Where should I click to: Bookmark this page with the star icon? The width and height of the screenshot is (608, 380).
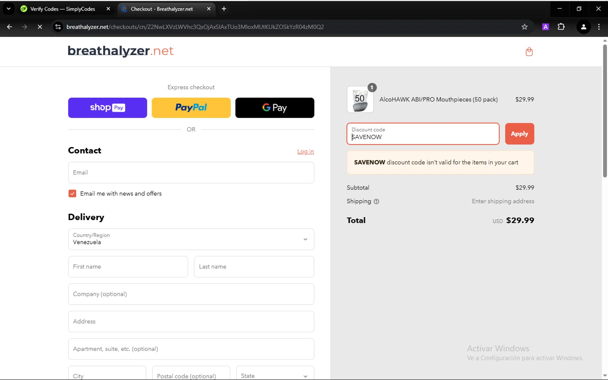pos(525,27)
